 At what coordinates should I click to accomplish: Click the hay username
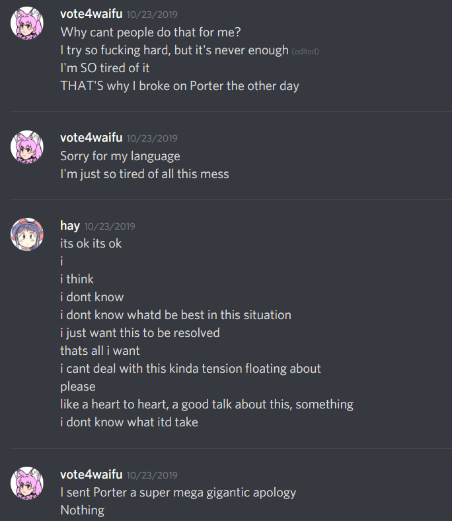coord(70,226)
